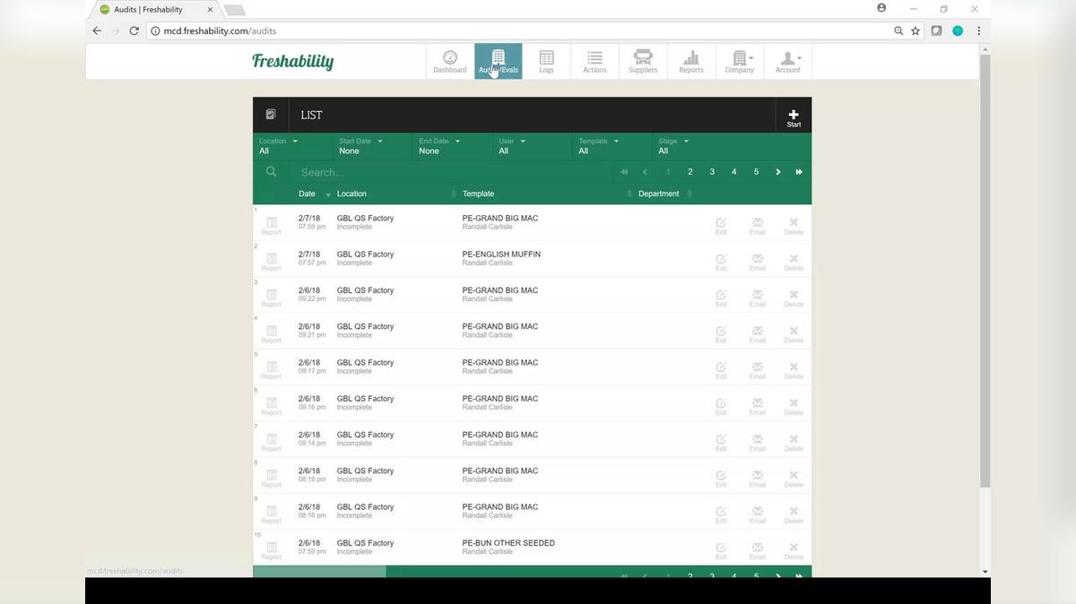Select the Audits/Evals nav tab

click(x=498, y=62)
